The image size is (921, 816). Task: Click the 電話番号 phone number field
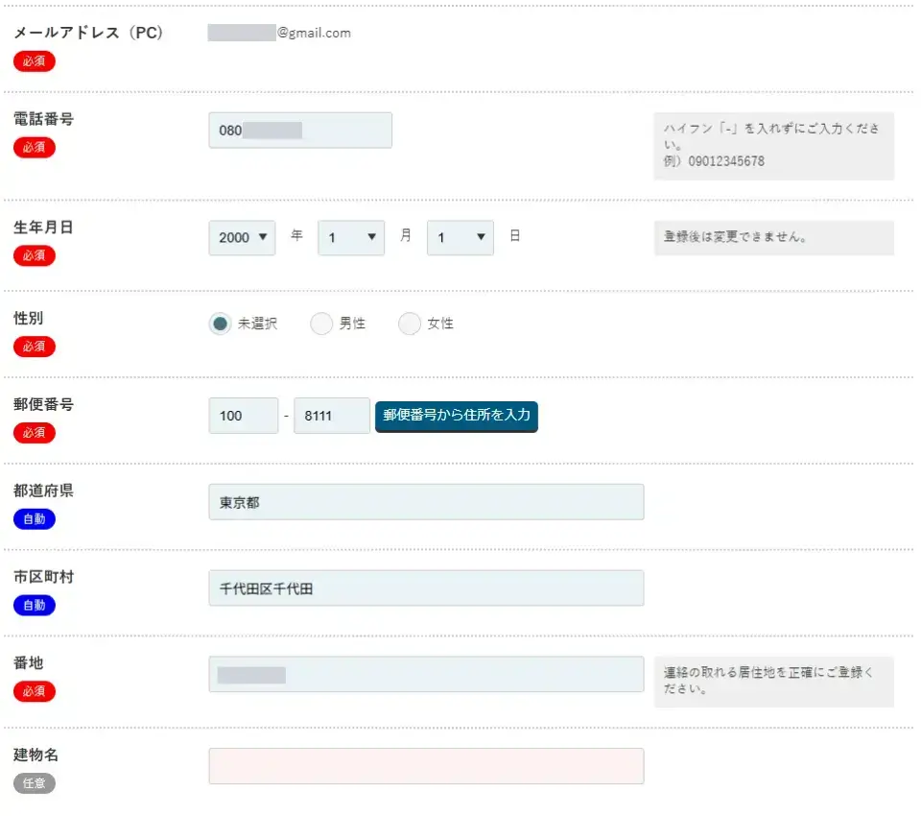(x=299, y=130)
